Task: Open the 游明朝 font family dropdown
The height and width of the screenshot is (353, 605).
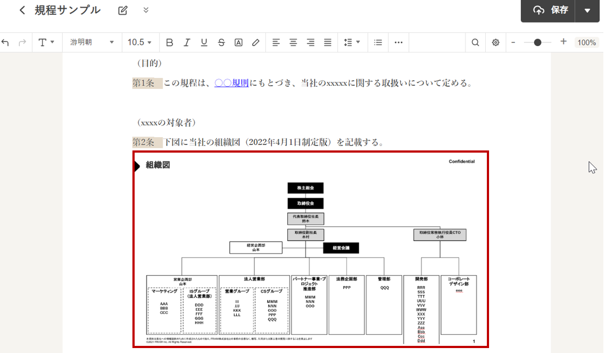Action: [92, 42]
